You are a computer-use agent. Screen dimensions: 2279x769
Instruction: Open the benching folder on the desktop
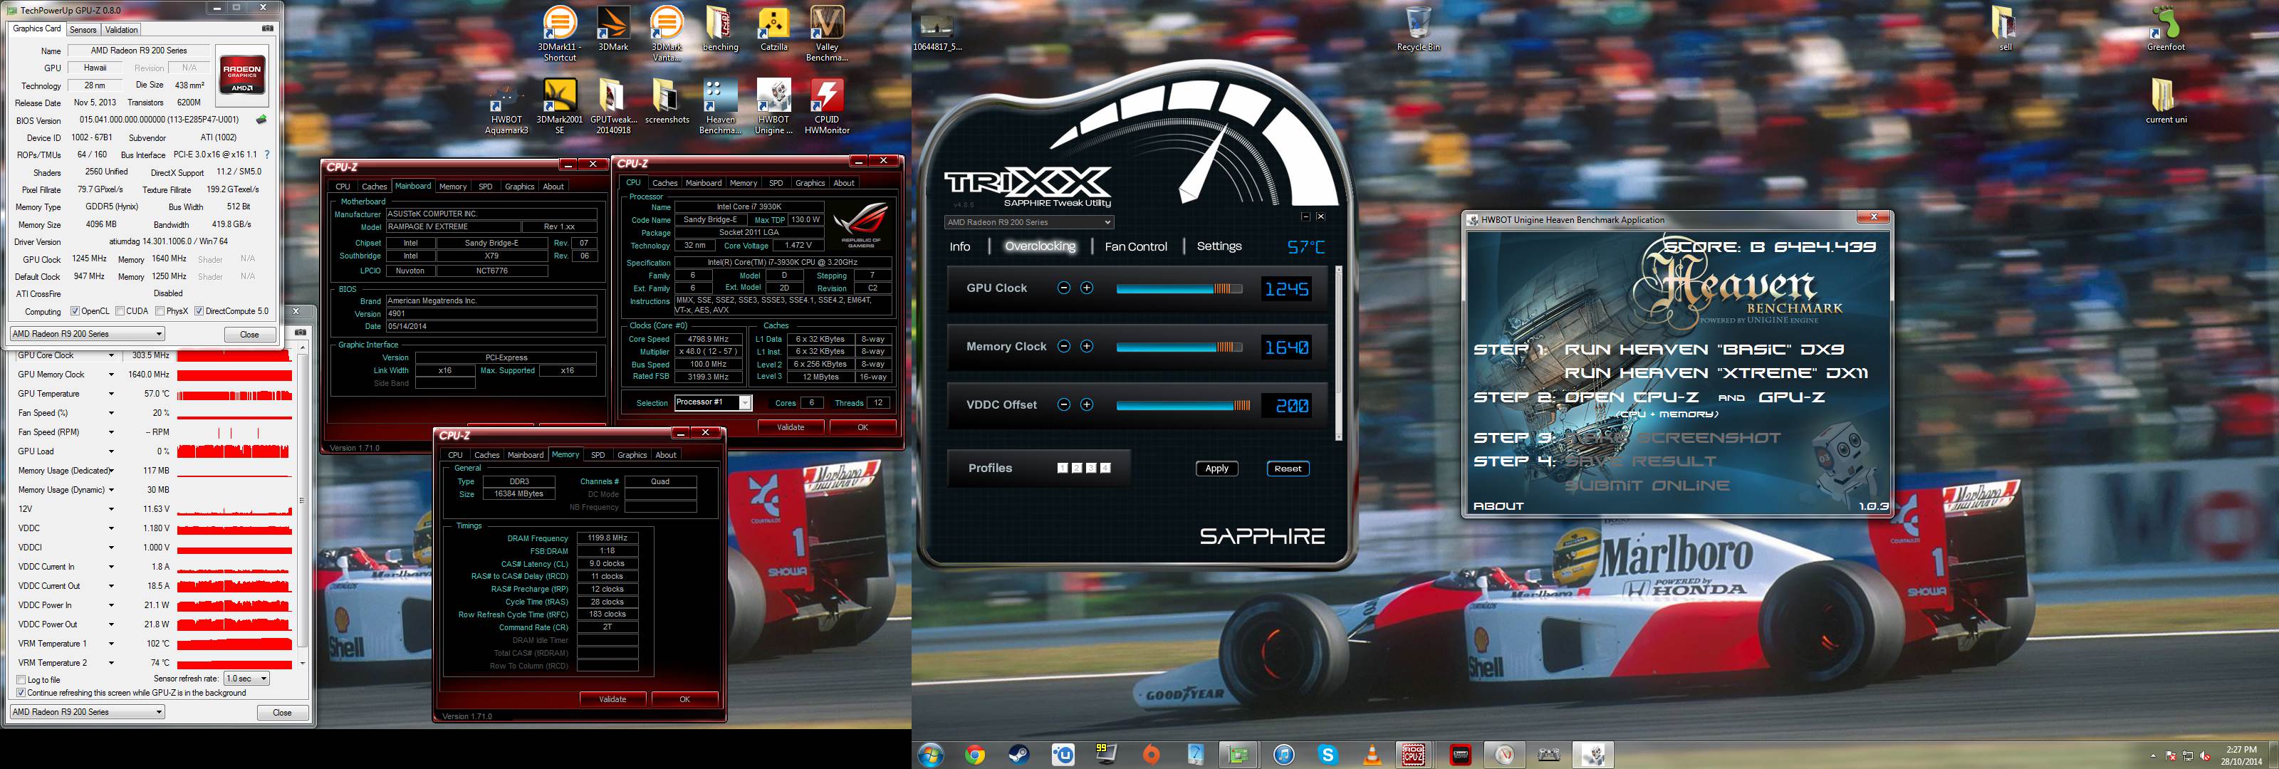coord(720,28)
